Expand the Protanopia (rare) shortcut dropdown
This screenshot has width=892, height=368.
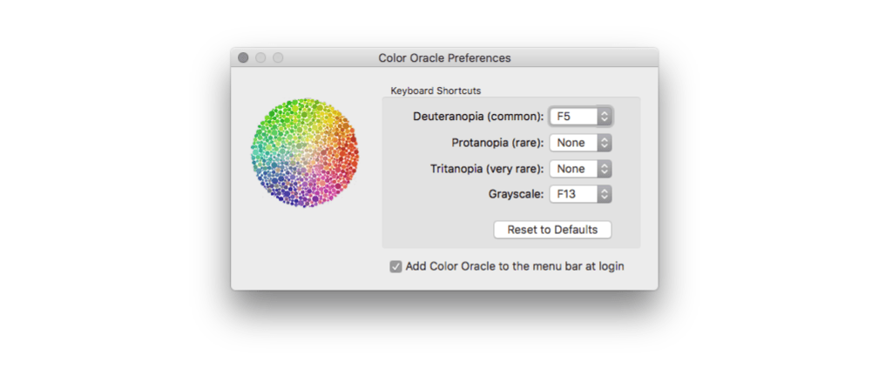580,143
